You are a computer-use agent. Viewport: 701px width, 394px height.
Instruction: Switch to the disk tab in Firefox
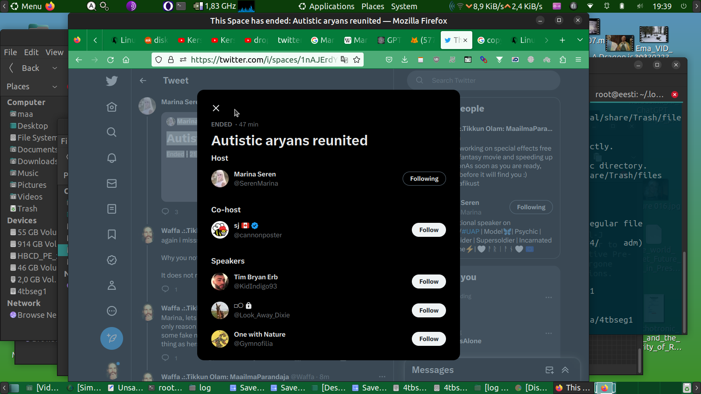[x=156, y=40]
